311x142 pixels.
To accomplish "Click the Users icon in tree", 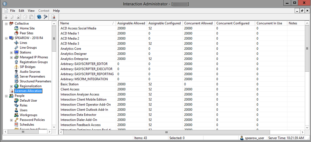I will point(16,110).
